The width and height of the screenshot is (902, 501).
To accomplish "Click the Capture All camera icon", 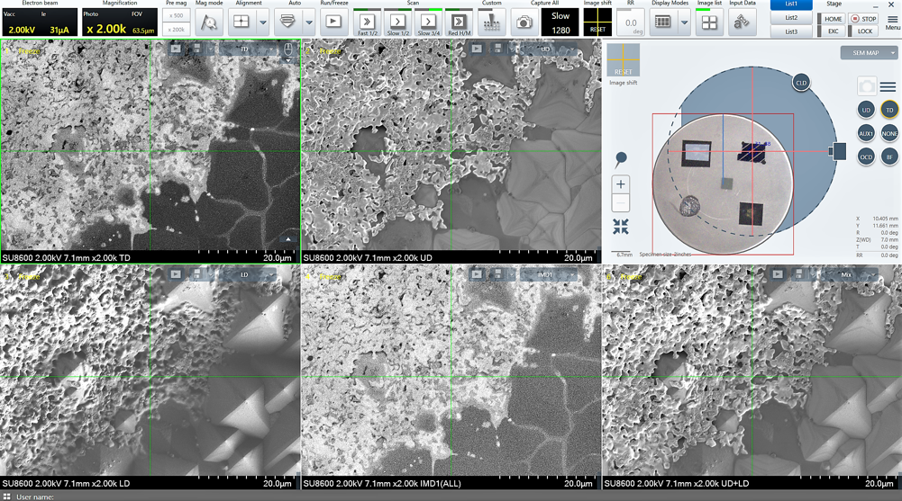I will pyautogui.click(x=524, y=22).
